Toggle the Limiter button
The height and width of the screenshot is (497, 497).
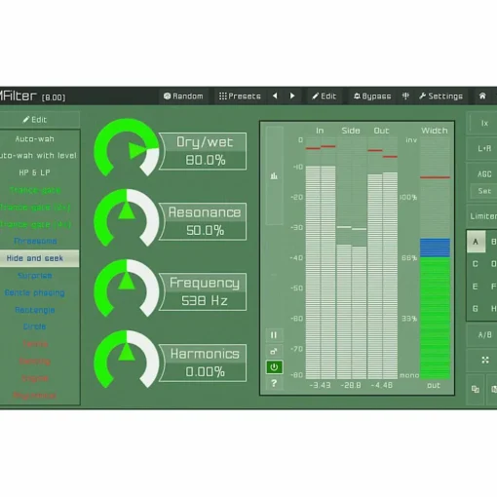coord(483,216)
